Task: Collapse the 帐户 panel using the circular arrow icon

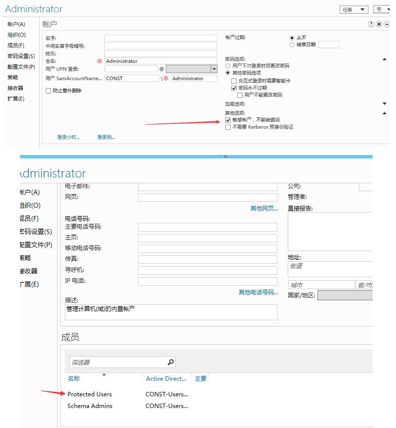Action: click(387, 24)
